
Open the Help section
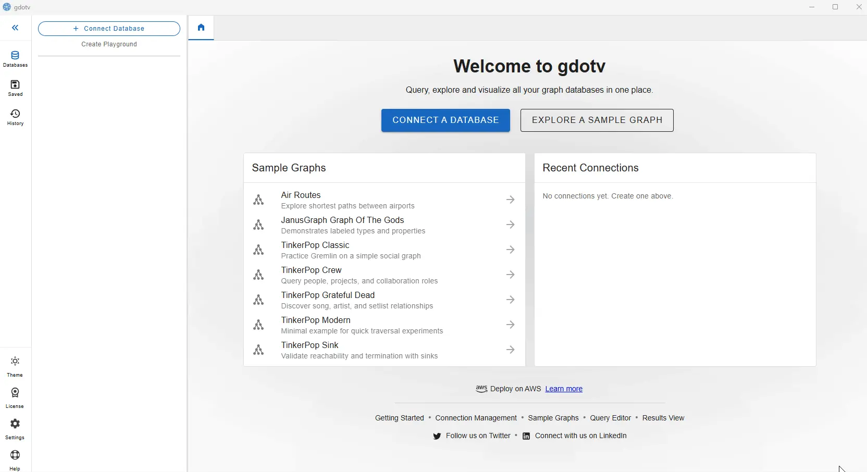click(x=15, y=459)
